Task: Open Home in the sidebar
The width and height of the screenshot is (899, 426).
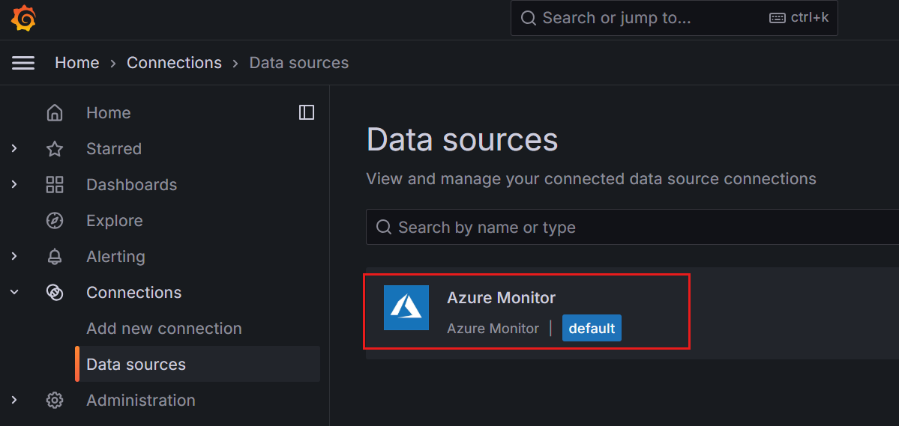Action: click(x=109, y=113)
